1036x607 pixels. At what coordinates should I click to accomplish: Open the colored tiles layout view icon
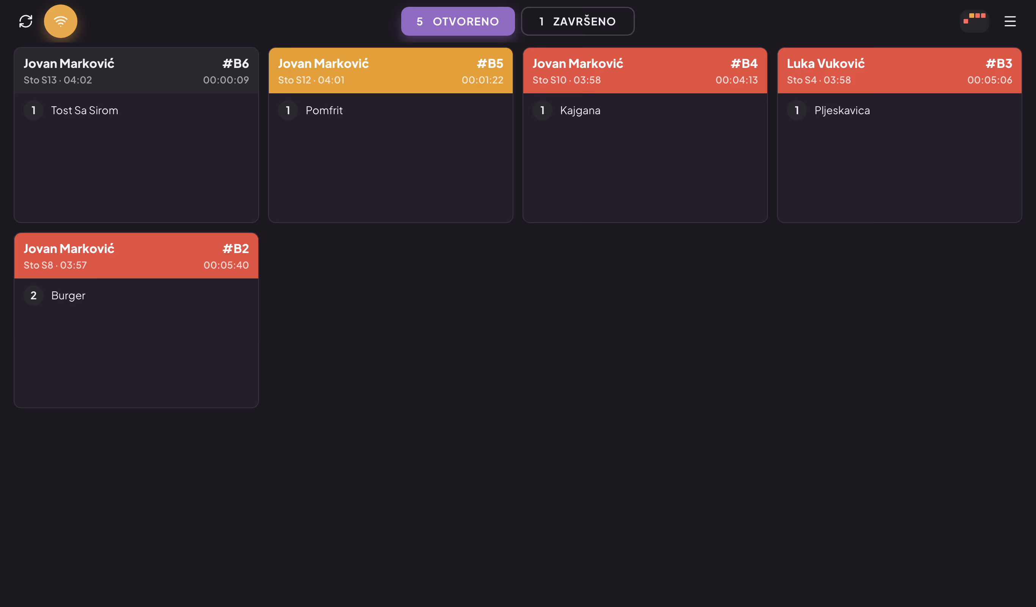point(974,21)
